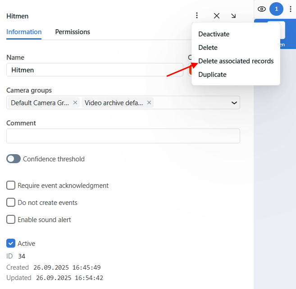Image resolution: width=296 pixels, height=289 pixels.
Task: Close the Hitmen panel with X
Action: point(217,16)
